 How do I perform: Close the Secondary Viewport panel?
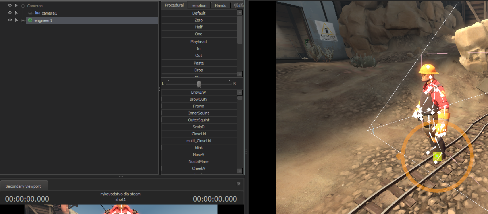(x=239, y=184)
